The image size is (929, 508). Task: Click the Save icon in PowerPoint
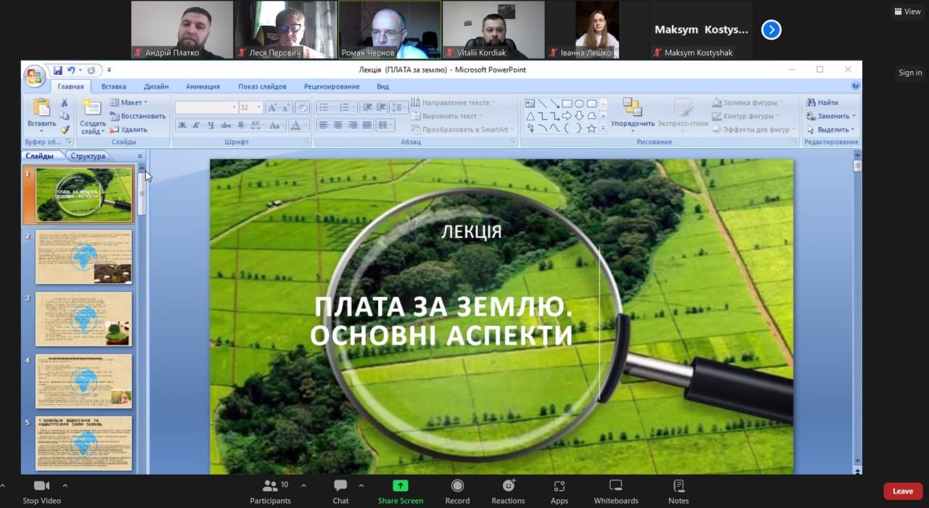pos(58,70)
